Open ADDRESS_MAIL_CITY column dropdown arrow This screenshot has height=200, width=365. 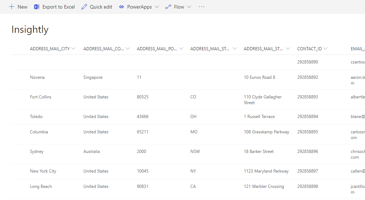pos(73,48)
